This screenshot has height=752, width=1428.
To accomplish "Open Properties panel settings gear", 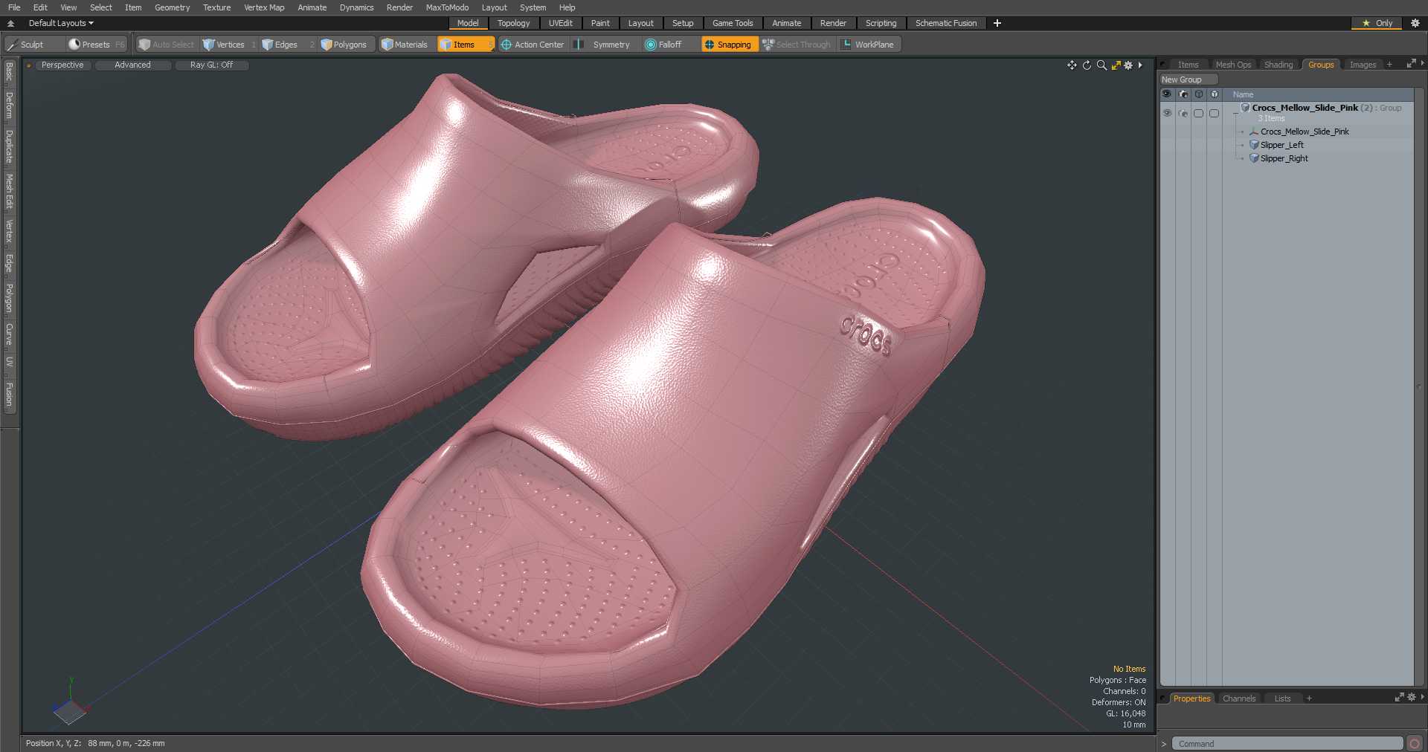I will pos(1412,697).
